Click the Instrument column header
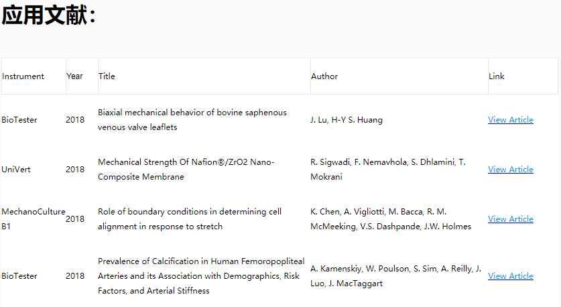The image size is (561, 307). (x=23, y=76)
